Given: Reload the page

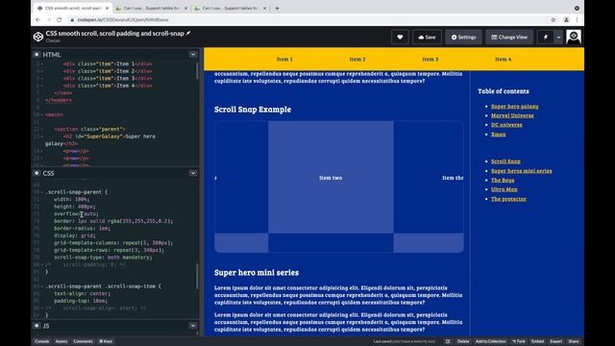Looking at the screenshot, I should click(x=60, y=19).
